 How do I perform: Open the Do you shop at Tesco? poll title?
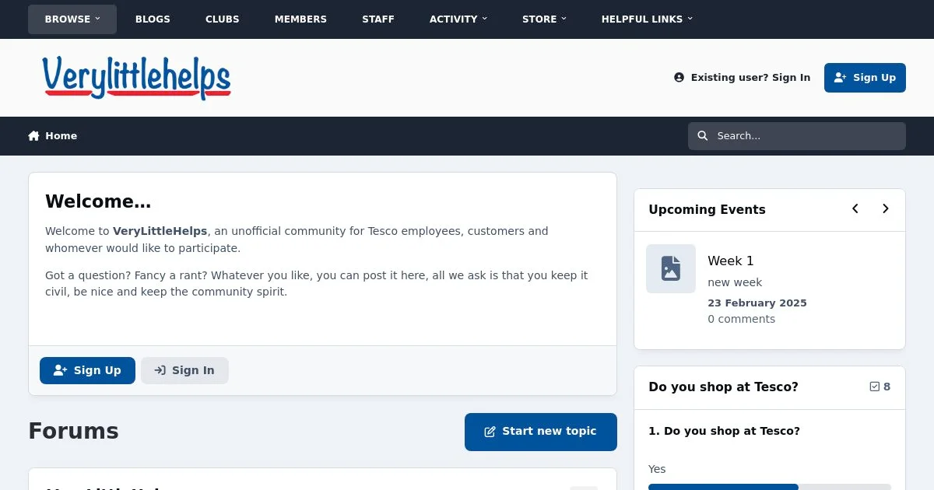723,387
